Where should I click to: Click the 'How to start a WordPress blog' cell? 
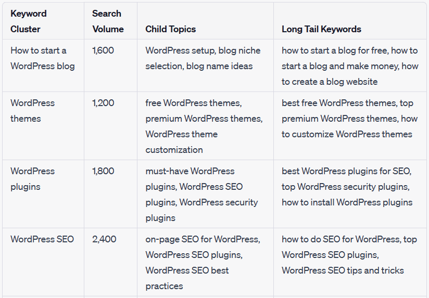(43, 66)
